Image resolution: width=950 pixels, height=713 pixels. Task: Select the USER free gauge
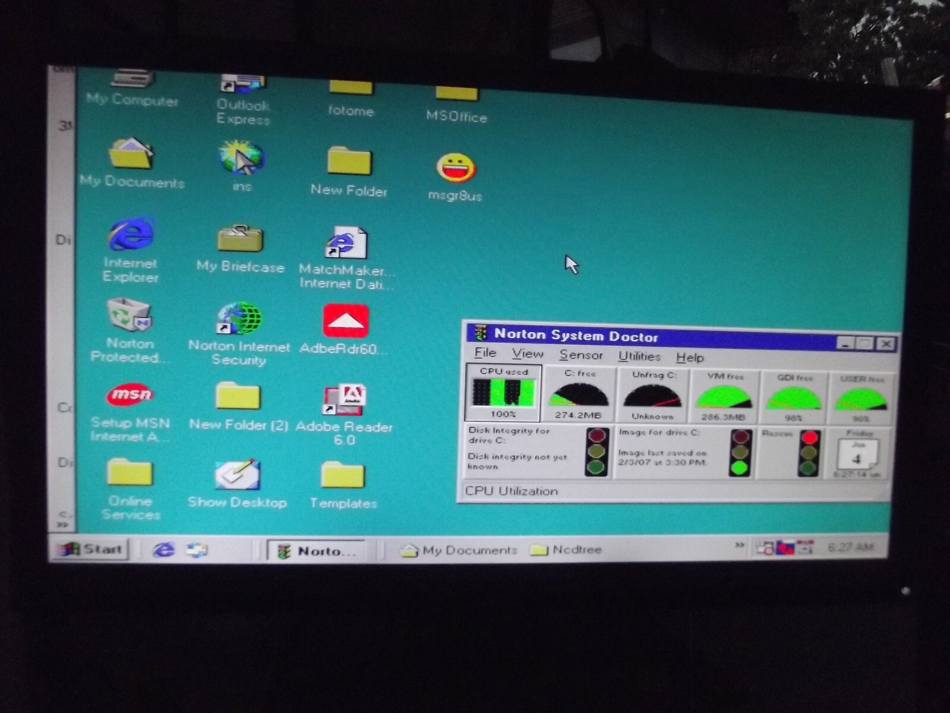pyautogui.click(x=860, y=400)
